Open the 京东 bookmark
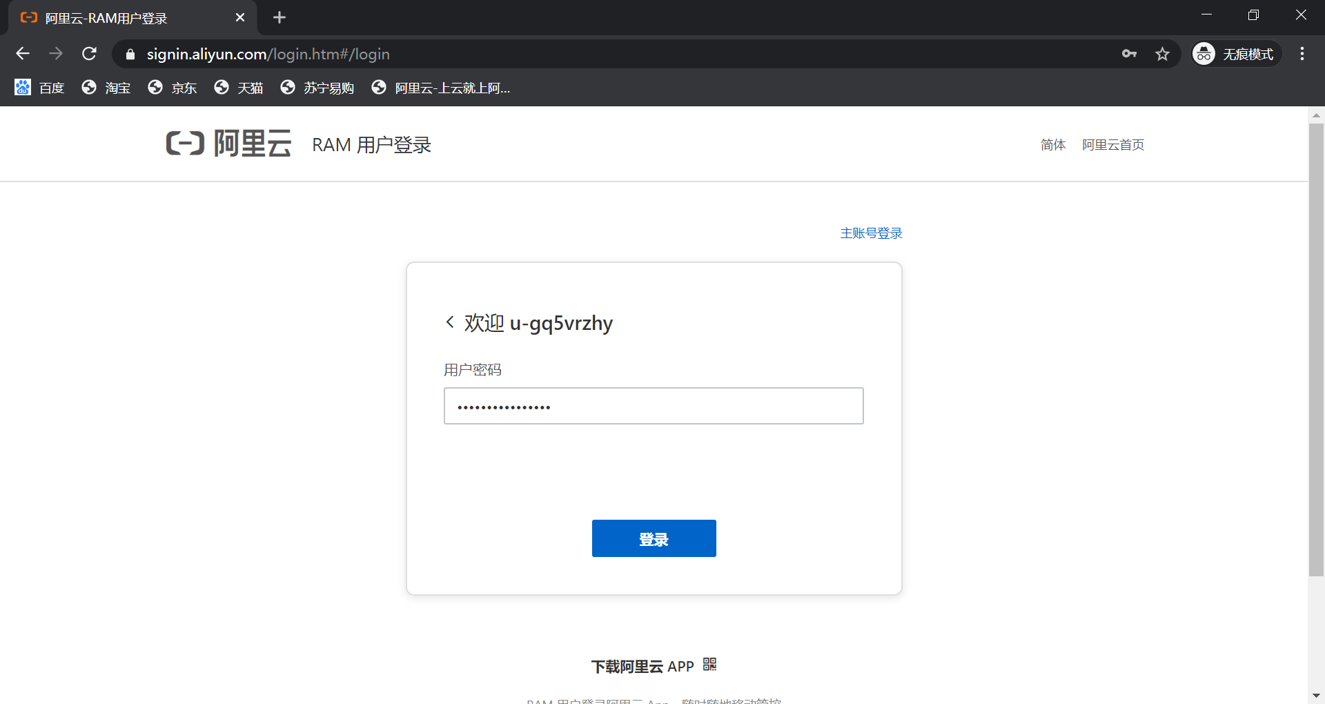This screenshot has height=704, width=1325. pos(173,88)
